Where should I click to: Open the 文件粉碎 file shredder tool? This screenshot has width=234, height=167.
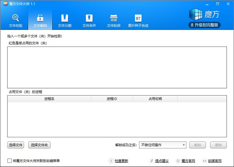pos(114,20)
